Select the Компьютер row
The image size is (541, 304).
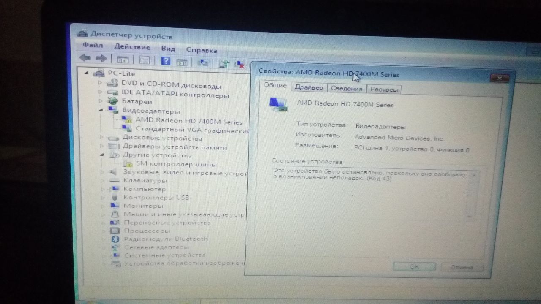click(144, 189)
